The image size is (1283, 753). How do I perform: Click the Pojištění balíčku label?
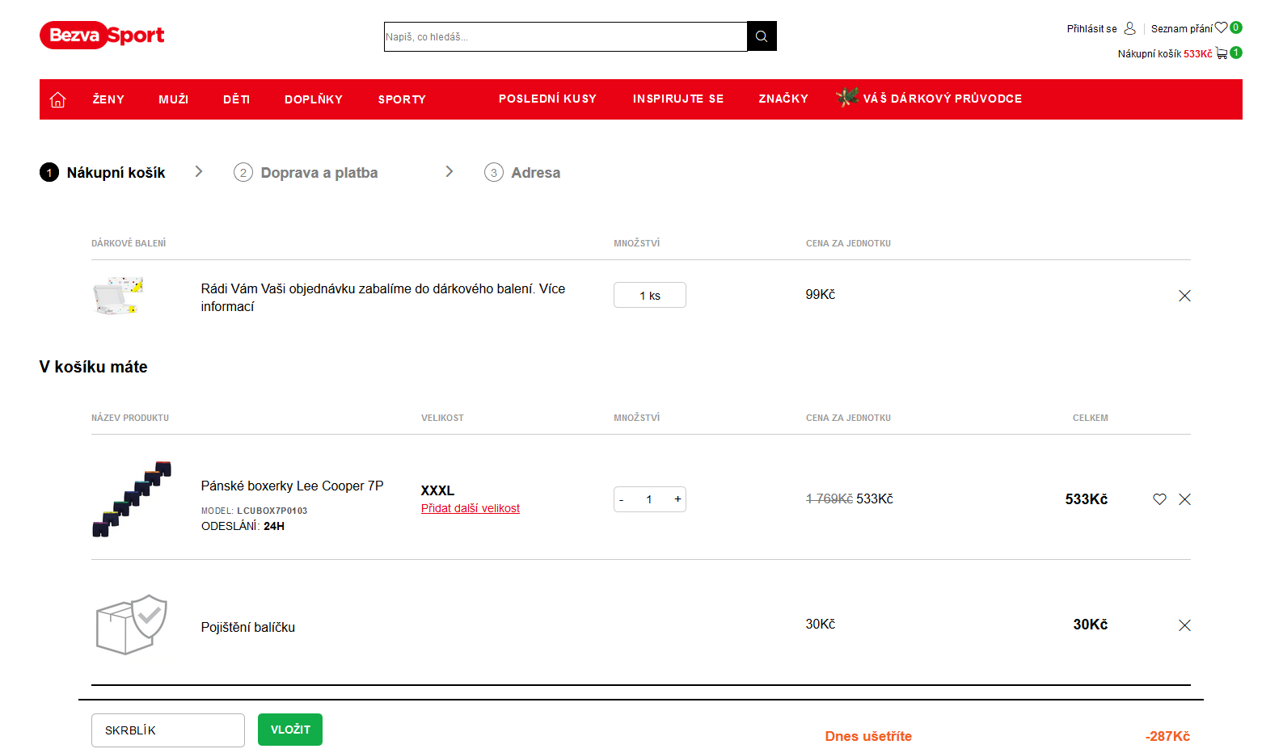[x=248, y=627]
